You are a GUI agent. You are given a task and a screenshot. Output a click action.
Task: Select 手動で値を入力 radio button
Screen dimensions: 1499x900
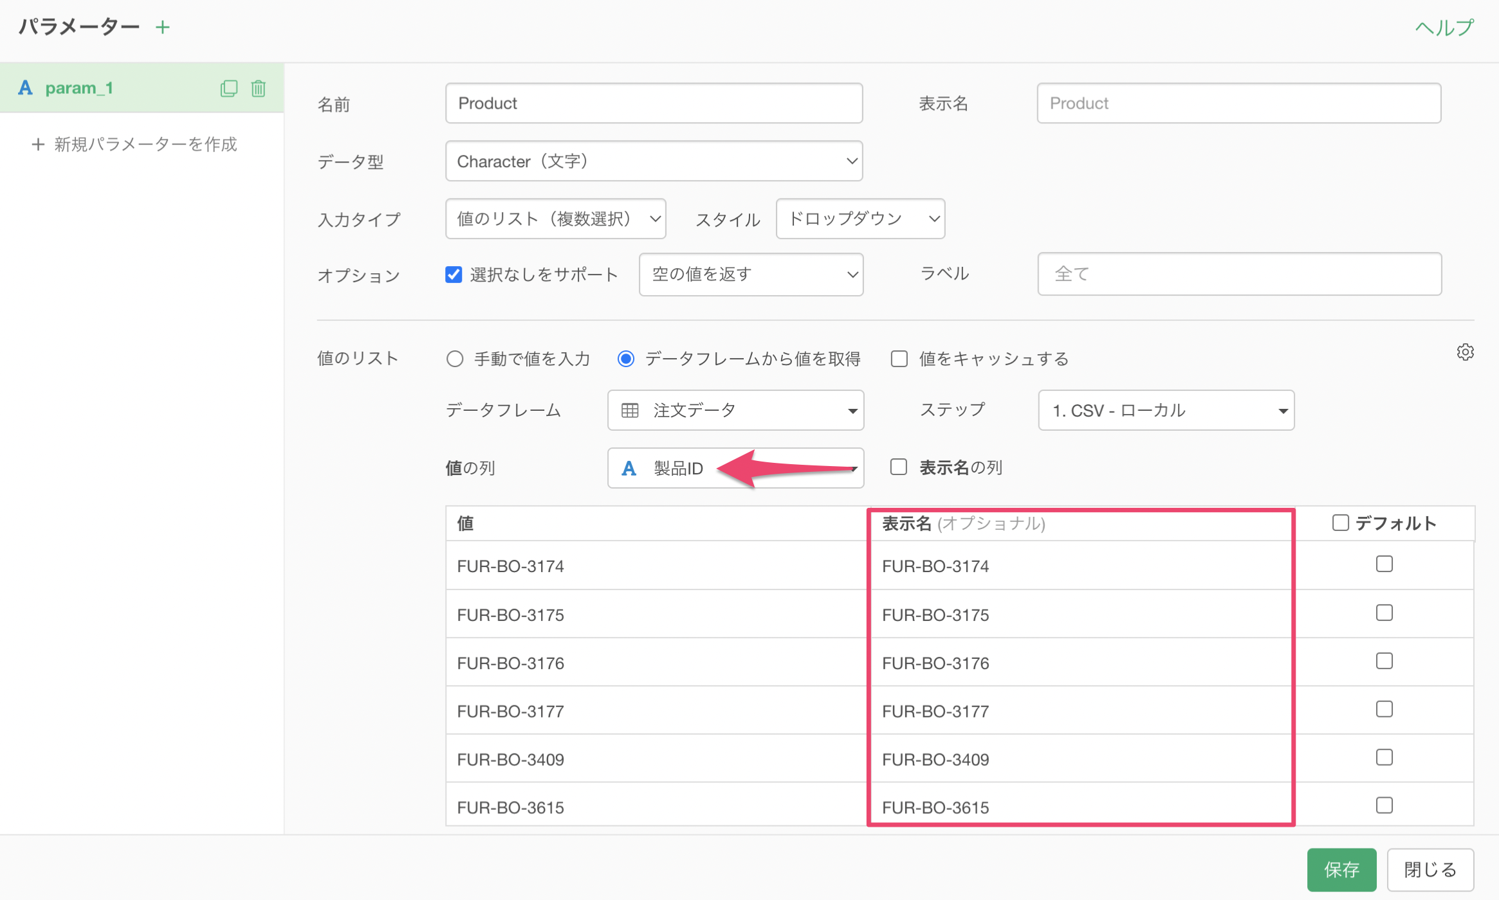[x=455, y=359]
